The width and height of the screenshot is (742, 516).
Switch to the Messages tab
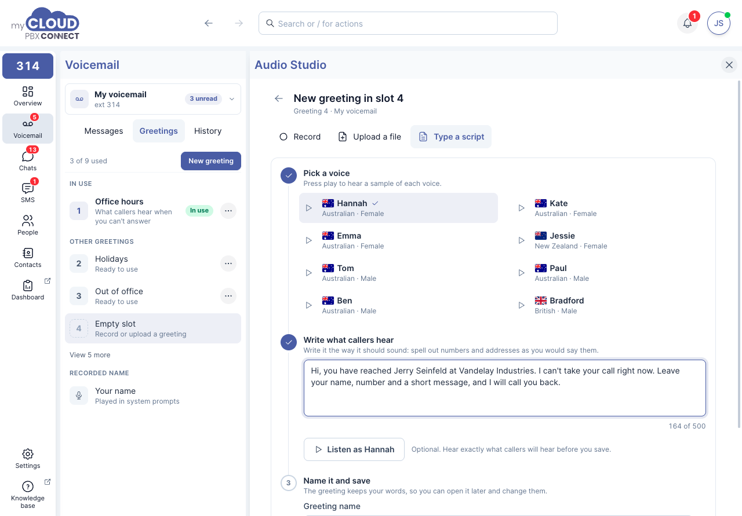[x=104, y=131]
